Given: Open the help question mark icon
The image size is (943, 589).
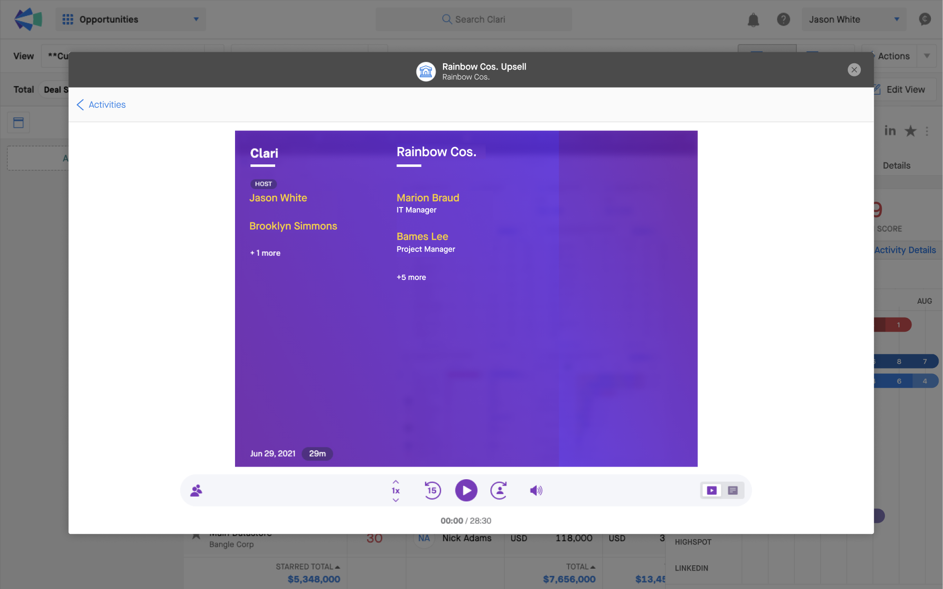Looking at the screenshot, I should point(783,19).
